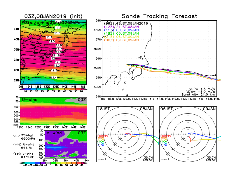
Task: Select the green '(18Z) 03JST,09JAN' legend entry
Action: pos(121,33)
